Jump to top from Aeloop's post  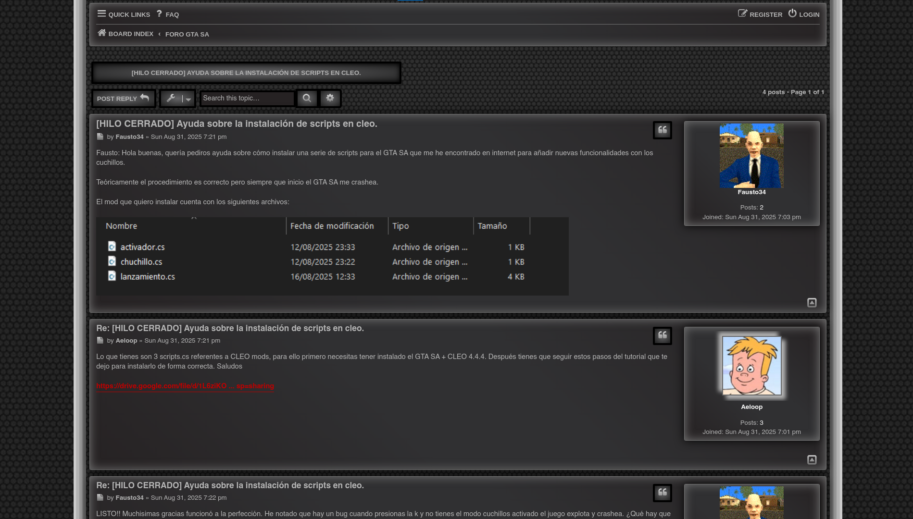tap(812, 459)
